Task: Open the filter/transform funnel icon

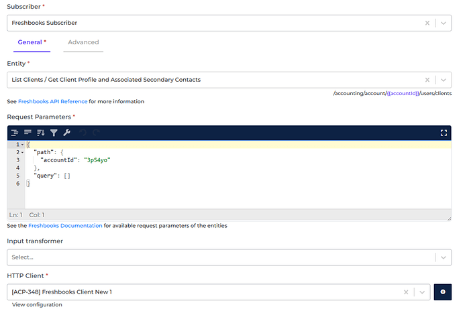Action: 54,133
